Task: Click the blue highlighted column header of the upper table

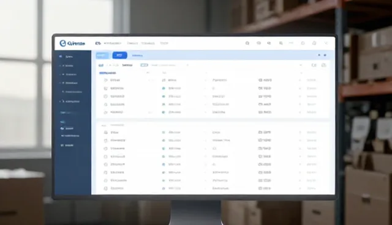Action: coord(108,73)
